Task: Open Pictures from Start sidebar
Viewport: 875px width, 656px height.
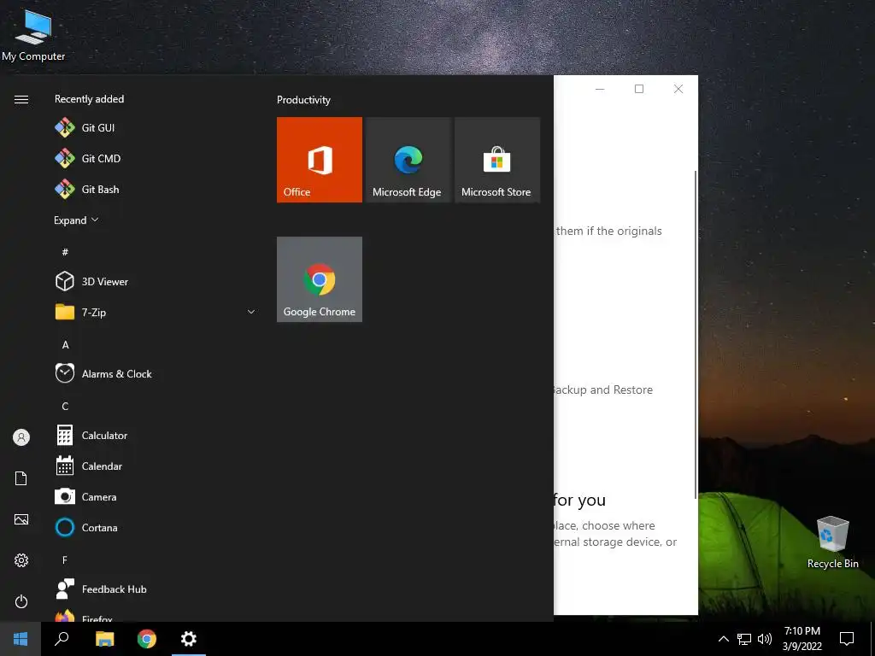Action: (x=21, y=519)
